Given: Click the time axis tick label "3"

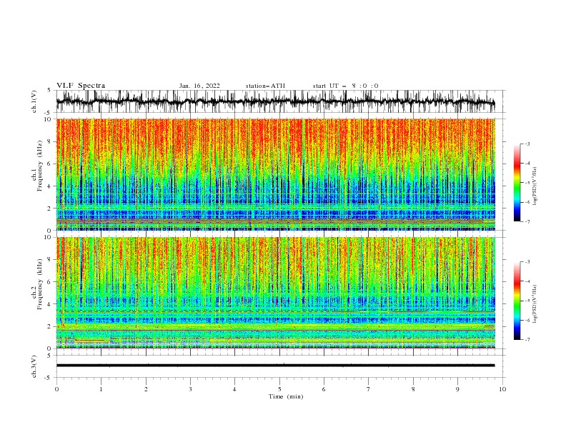Looking at the screenshot, I should pyautogui.click(x=190, y=389).
